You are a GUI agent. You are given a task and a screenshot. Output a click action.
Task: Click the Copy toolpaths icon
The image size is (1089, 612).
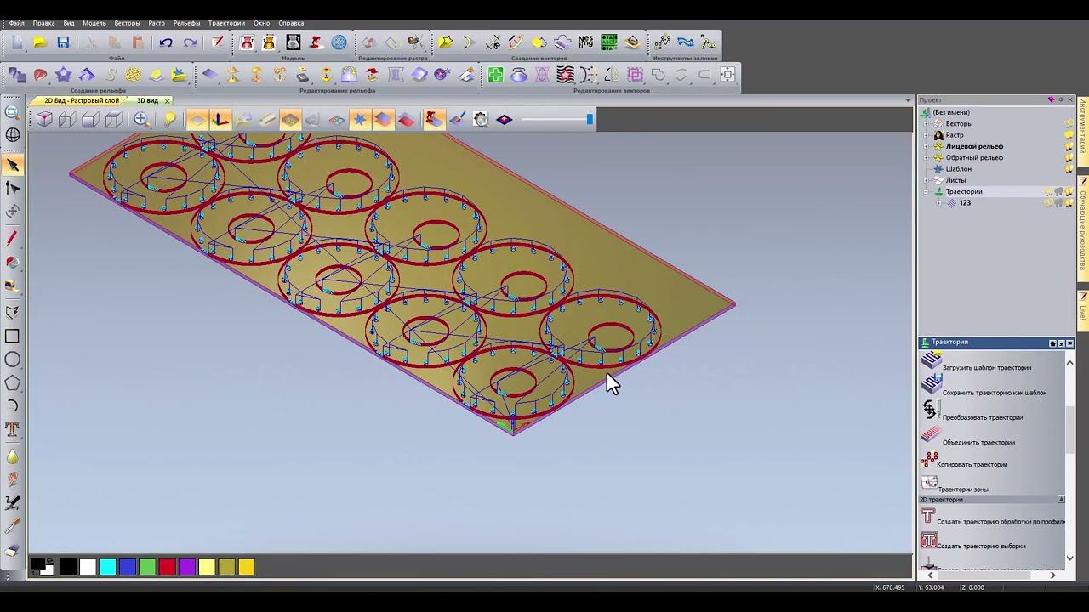(929, 460)
